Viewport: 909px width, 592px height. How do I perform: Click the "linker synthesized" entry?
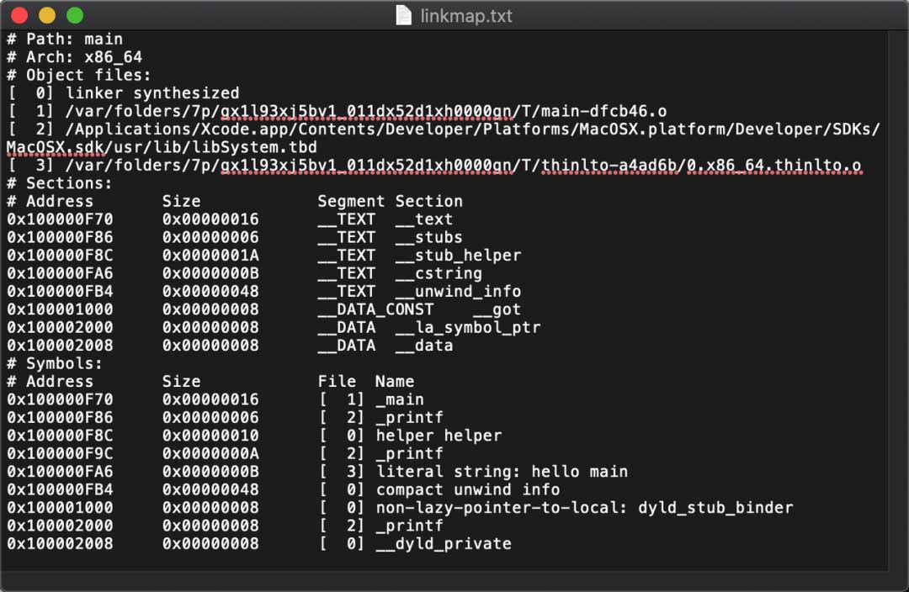[x=152, y=93]
